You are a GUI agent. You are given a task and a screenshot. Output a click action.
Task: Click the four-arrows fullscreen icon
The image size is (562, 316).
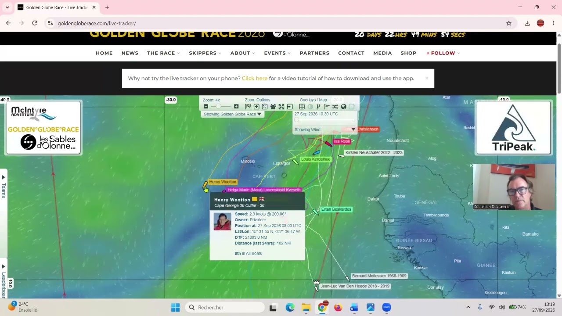point(281,107)
